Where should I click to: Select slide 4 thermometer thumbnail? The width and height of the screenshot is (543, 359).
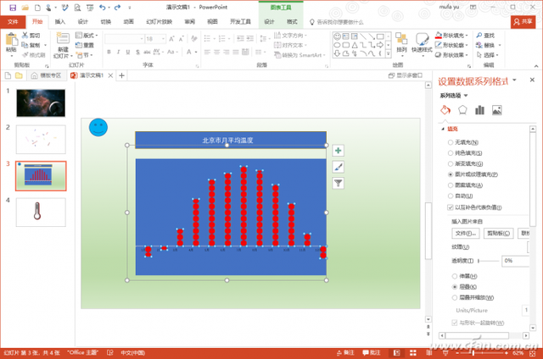41,213
